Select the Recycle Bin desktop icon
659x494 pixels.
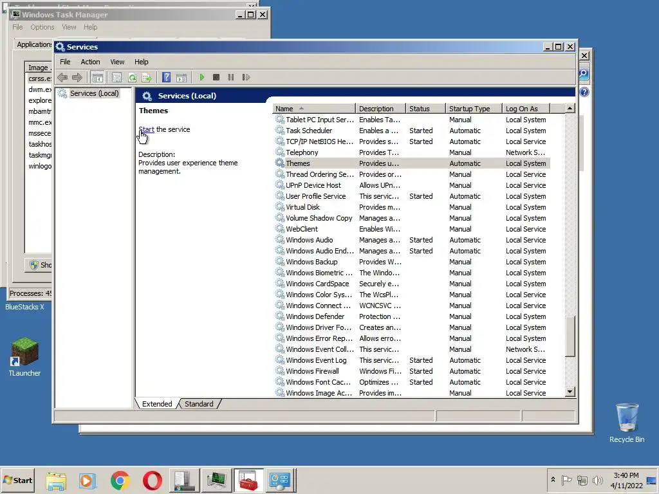point(627,423)
